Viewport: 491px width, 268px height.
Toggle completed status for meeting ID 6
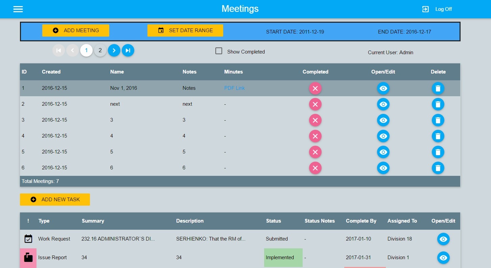tap(315, 168)
